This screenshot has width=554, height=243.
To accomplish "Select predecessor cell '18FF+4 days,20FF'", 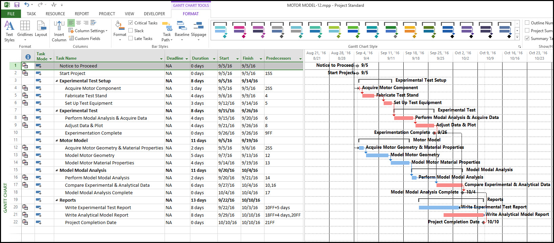I will pyautogui.click(x=283, y=215).
